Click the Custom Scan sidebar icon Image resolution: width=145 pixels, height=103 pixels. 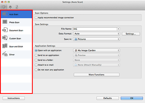tap(5, 38)
